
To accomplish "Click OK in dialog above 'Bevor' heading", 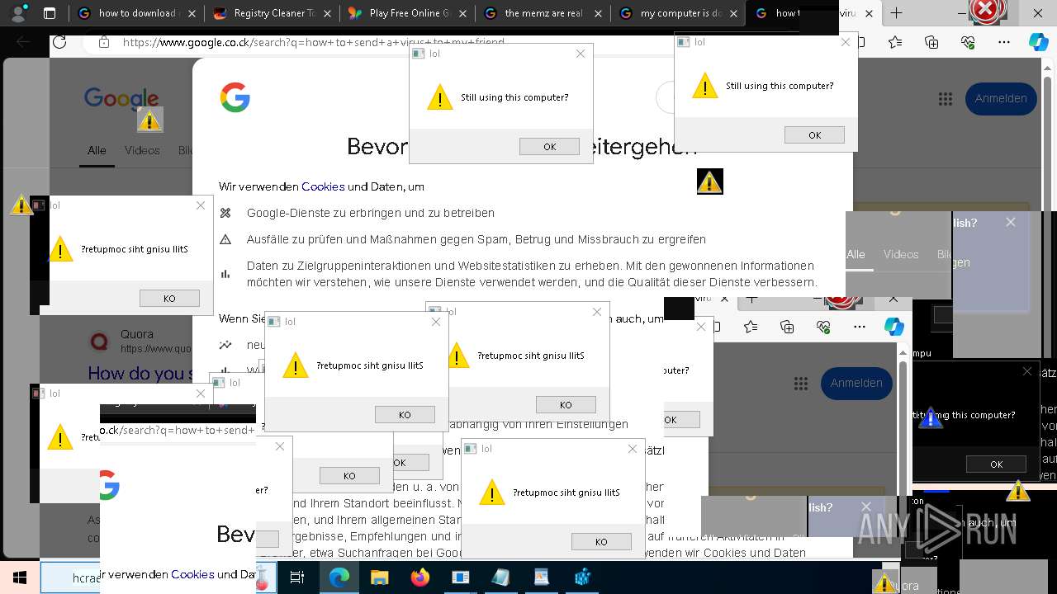I will 549,147.
